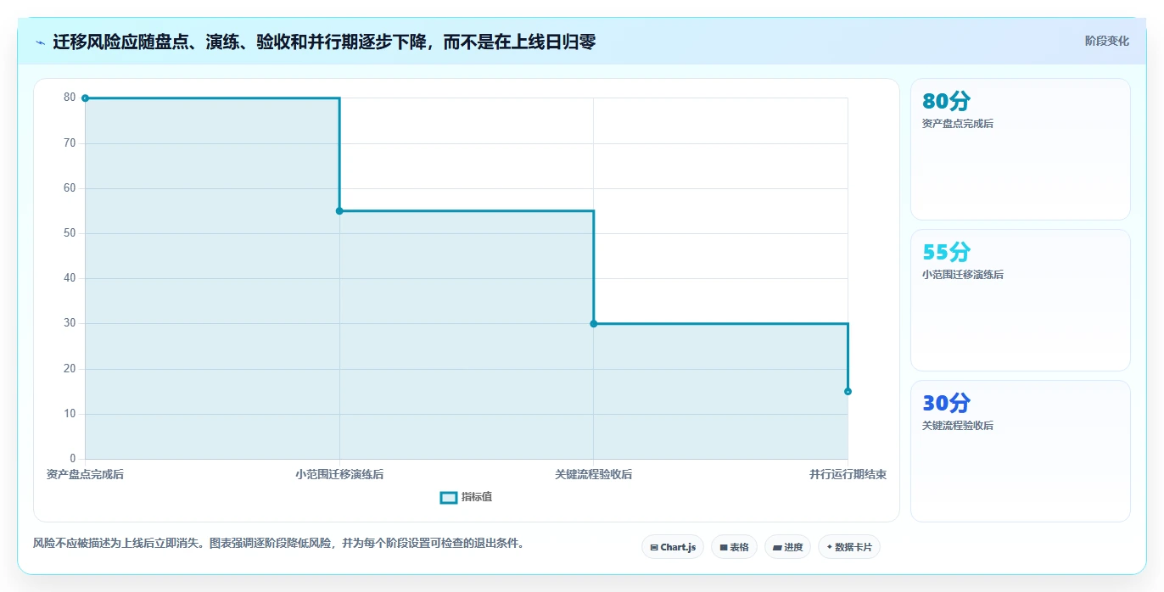Click the x-axis label 小范围迁移演练后

tap(339, 475)
